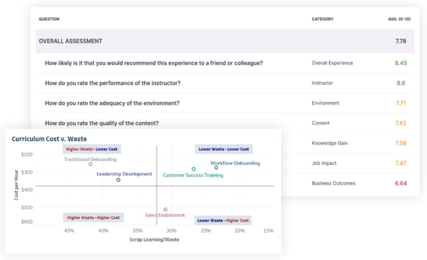
Task: Sort by the QUESTION column header
Action: point(49,19)
